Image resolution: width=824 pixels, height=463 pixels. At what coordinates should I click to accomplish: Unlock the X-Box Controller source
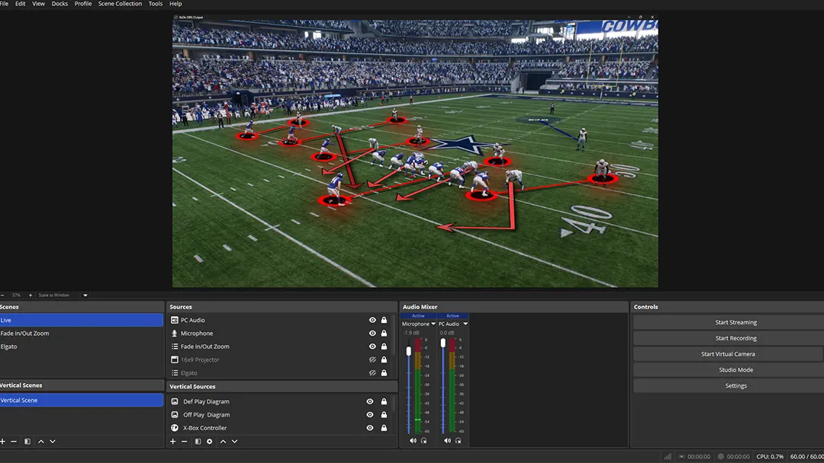[x=384, y=428]
